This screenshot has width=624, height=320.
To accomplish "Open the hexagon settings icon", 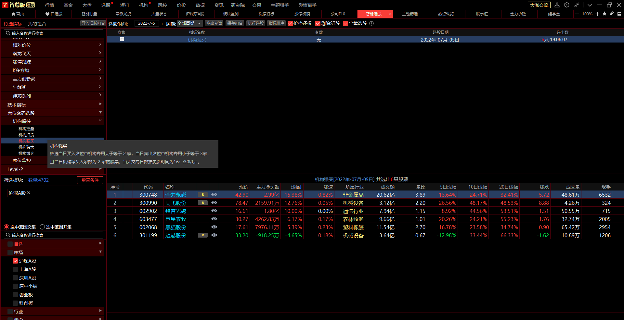I will pyautogui.click(x=567, y=5).
